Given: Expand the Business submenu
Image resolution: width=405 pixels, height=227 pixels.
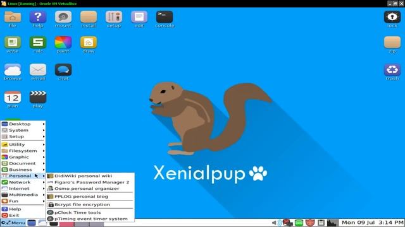Looking at the screenshot, I should click(x=23, y=170).
